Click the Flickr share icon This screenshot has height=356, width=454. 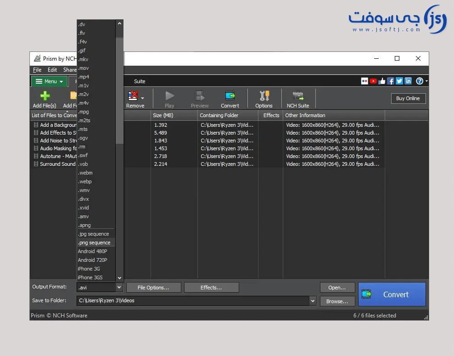pyautogui.click(x=364, y=81)
